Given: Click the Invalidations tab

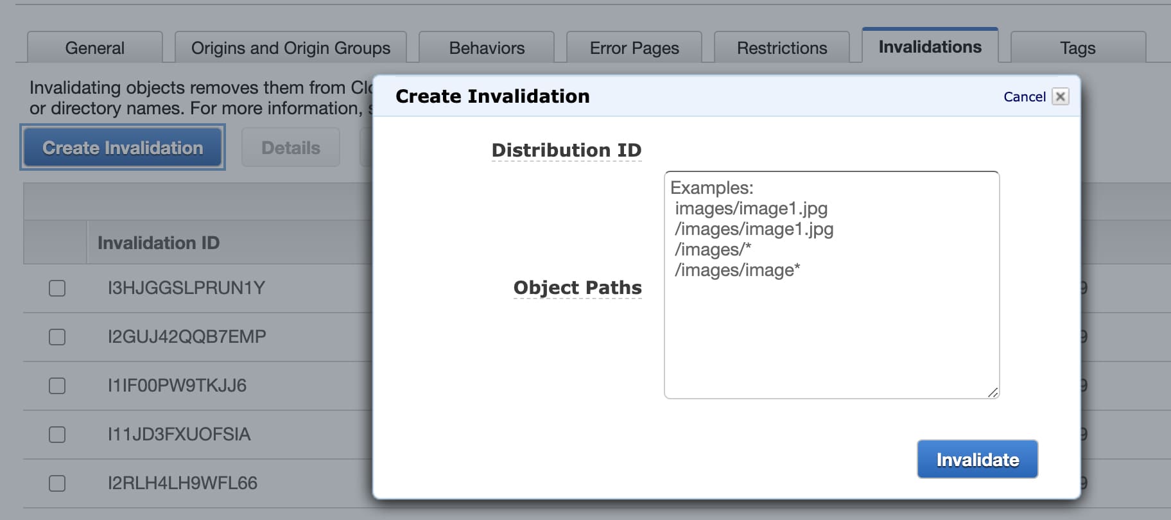Looking at the screenshot, I should point(930,47).
